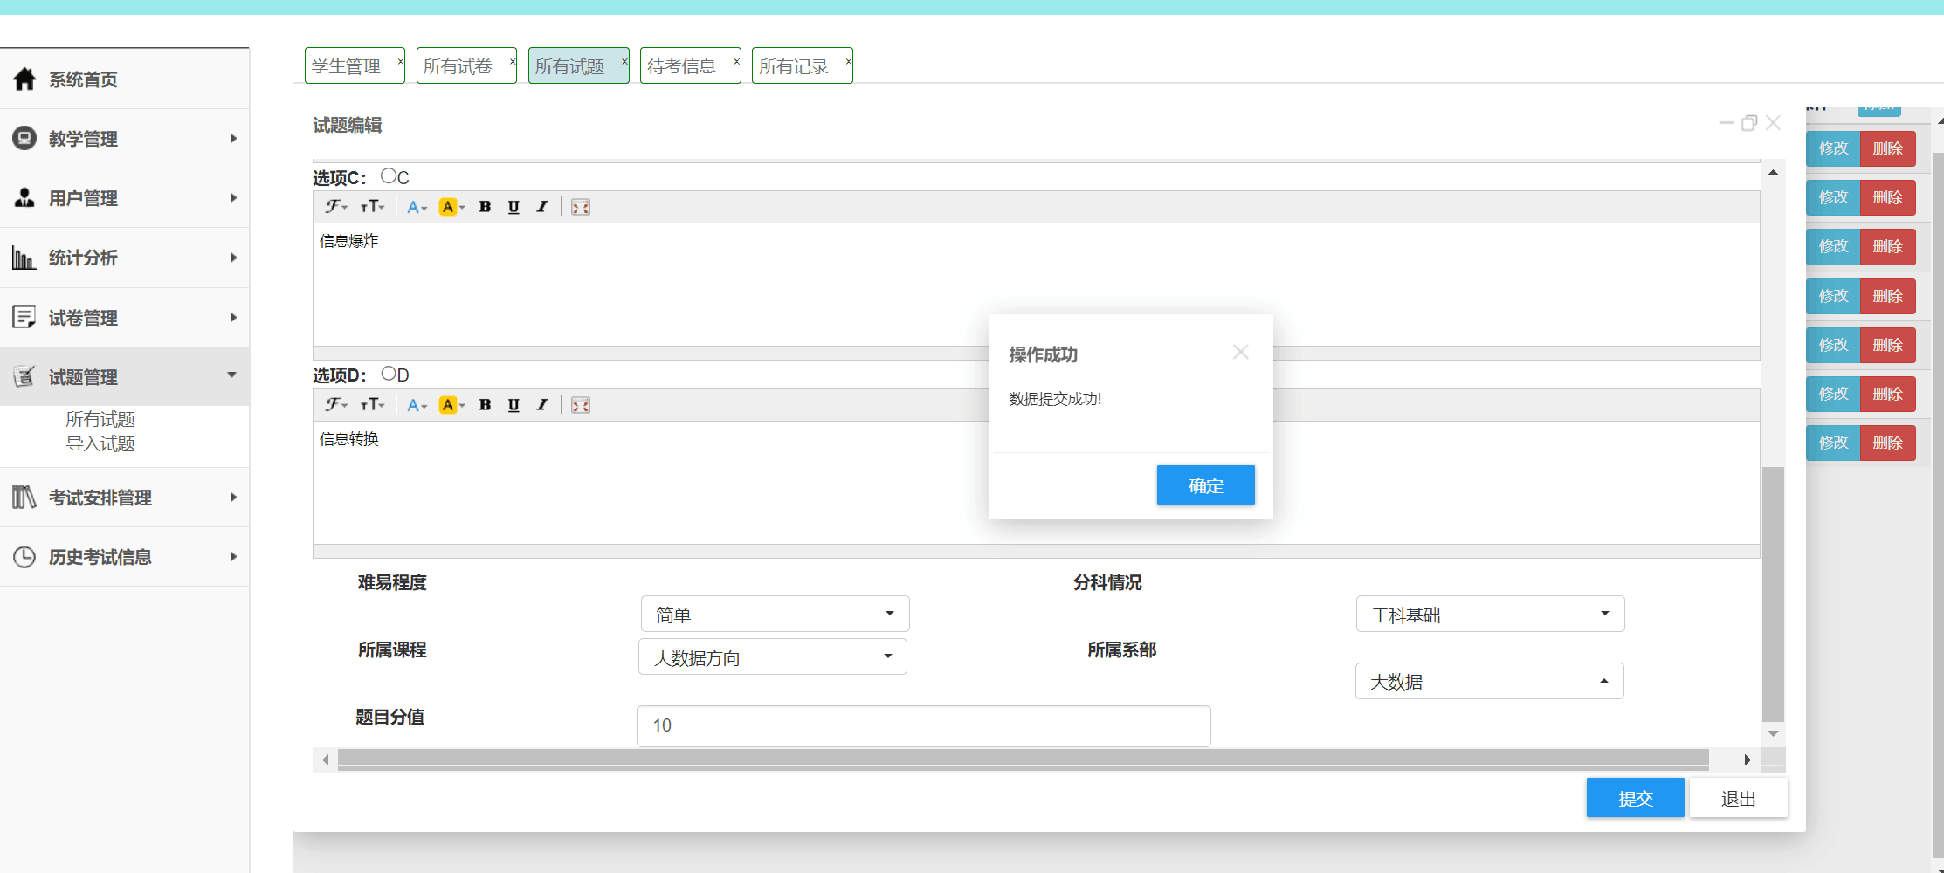Open 分科情况 dropdown showing 工科基础
Viewport: 1944px width, 873px height.
1490,614
